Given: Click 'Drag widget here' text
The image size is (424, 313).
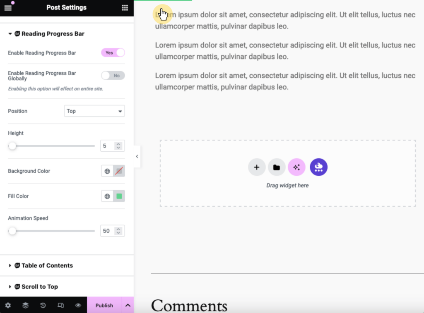Looking at the screenshot, I should pyautogui.click(x=287, y=186).
